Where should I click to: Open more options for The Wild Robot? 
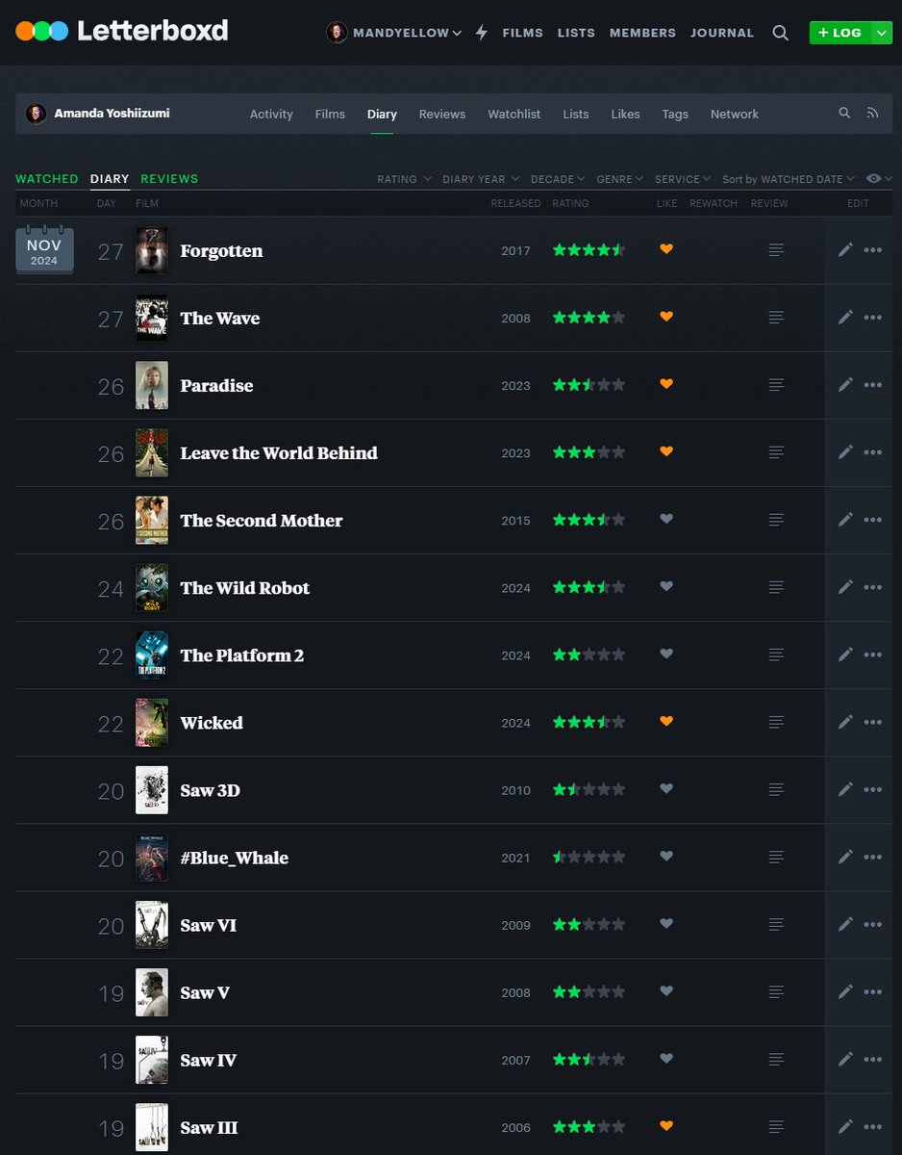(873, 587)
